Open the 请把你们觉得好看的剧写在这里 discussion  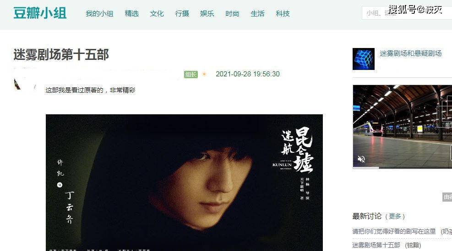pos(394,231)
